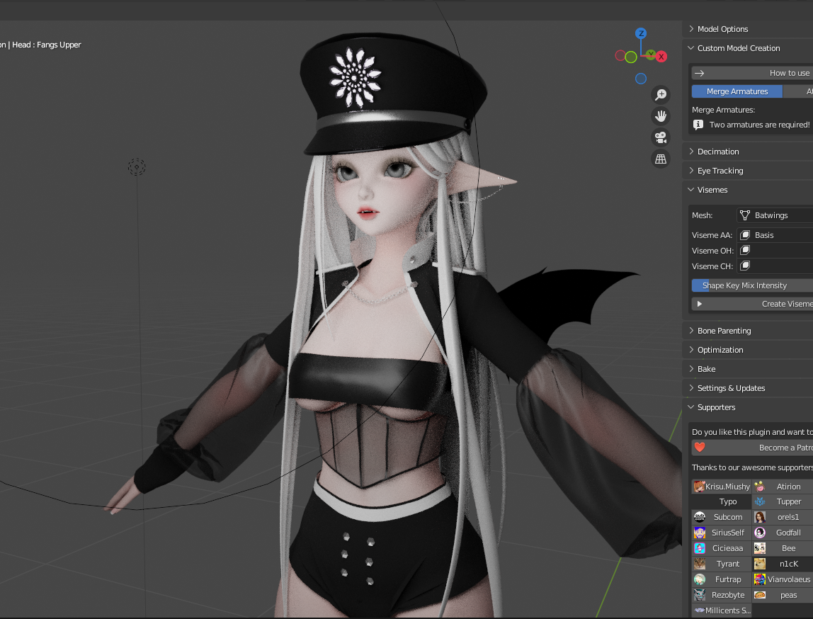This screenshot has width=813, height=619.
Task: Open the Mesh dropdown showing Batwings
Action: tap(775, 215)
